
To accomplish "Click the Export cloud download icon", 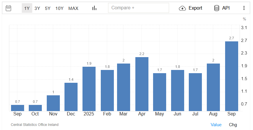I will coord(182,8).
